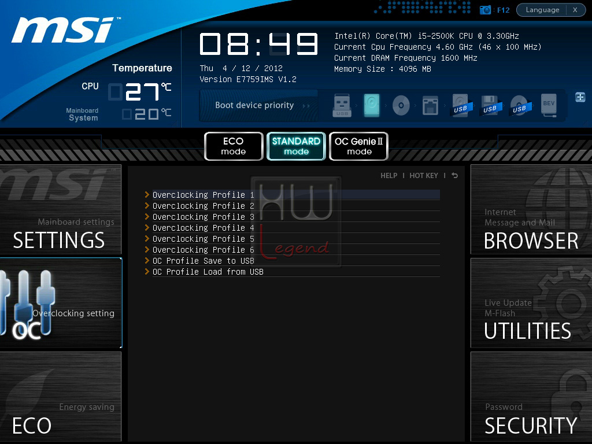Image resolution: width=592 pixels, height=444 pixels.
Task: Click the F12 screenshot camera icon
Action: click(x=485, y=10)
